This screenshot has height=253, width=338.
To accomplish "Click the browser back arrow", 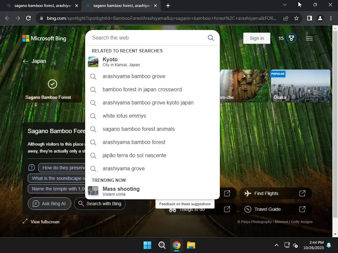I will (x=7, y=18).
